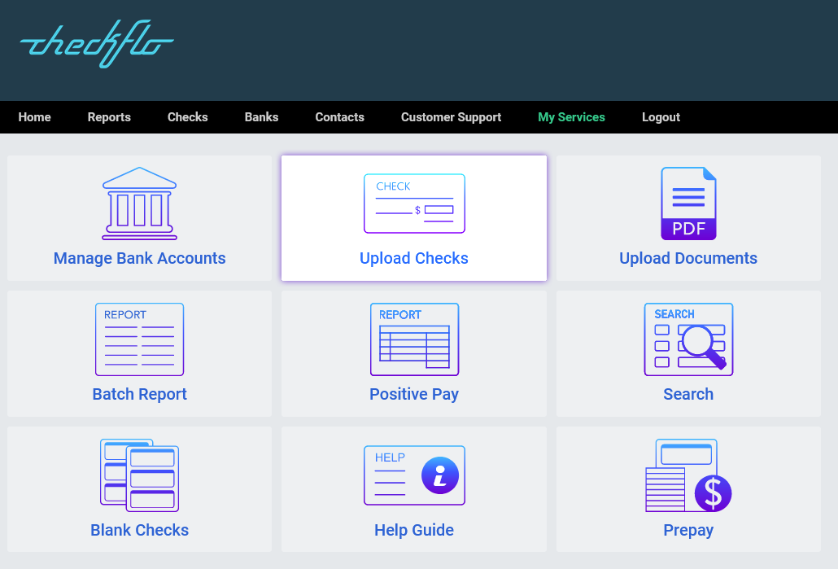The height and width of the screenshot is (569, 838).
Task: Click the Search magnifier icon
Action: [x=688, y=339]
